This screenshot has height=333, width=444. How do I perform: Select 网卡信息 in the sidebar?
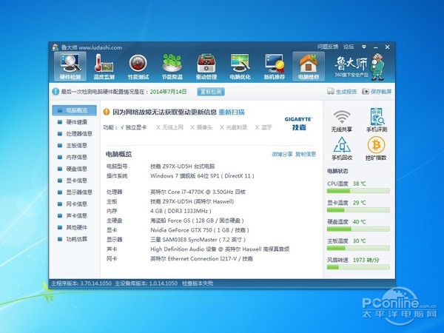tap(74, 204)
